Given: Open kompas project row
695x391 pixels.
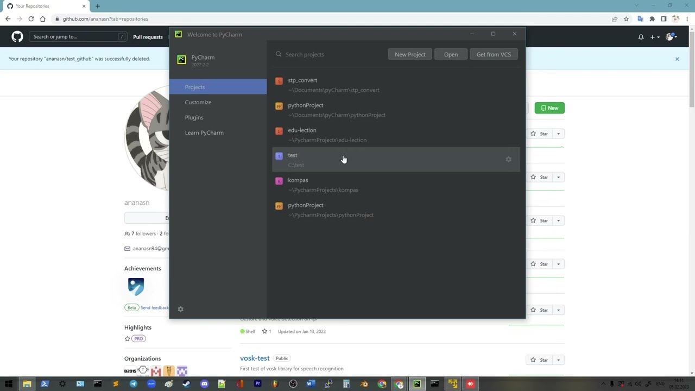Looking at the screenshot, I should [396, 185].
